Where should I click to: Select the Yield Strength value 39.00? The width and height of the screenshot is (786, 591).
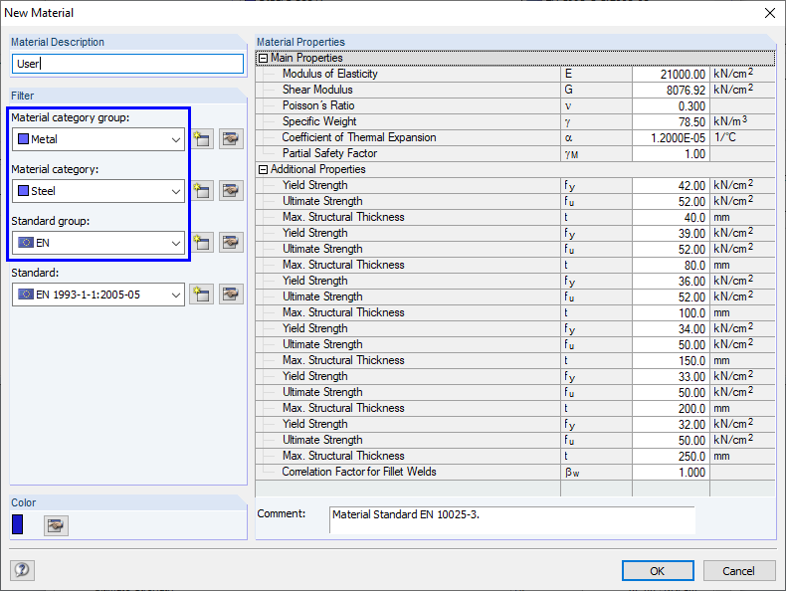click(671, 234)
